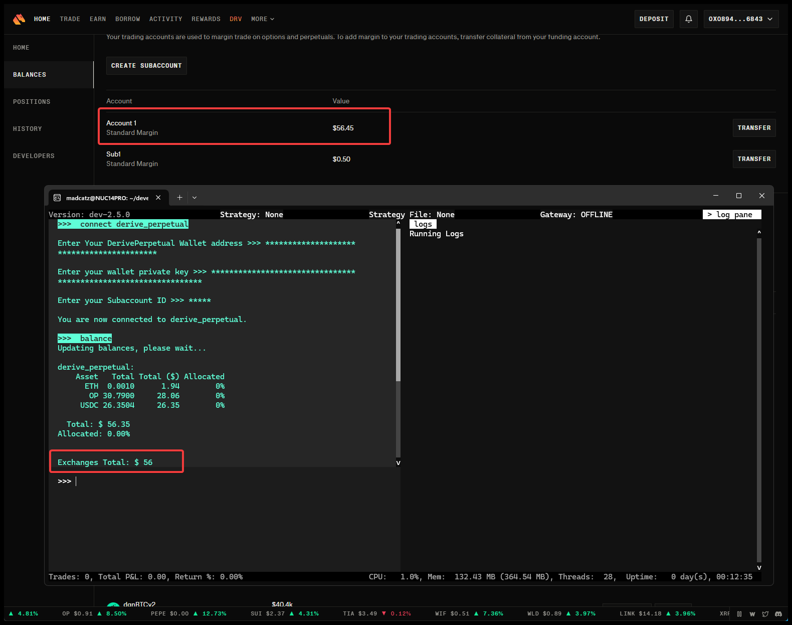Expand the MORE navigation menu
The image size is (792, 625).
point(263,19)
